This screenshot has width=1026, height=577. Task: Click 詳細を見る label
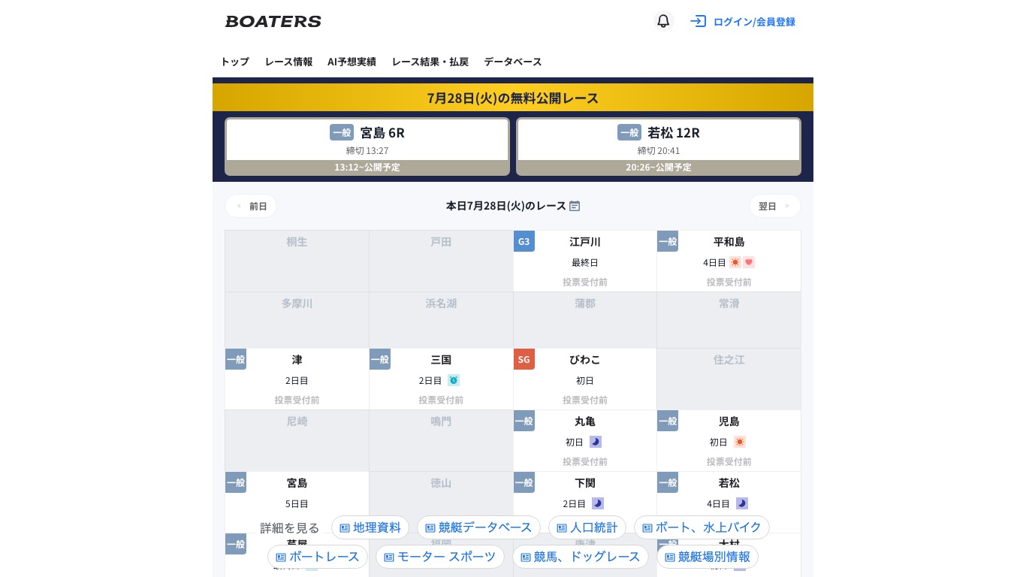(x=290, y=528)
